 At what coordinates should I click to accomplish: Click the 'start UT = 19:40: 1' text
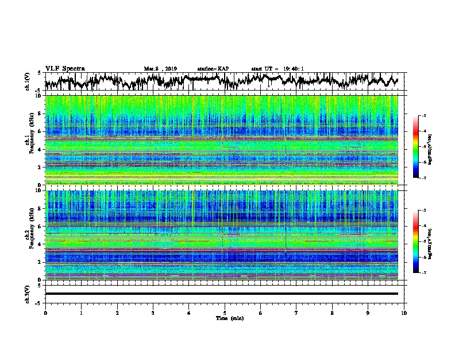tap(277, 69)
